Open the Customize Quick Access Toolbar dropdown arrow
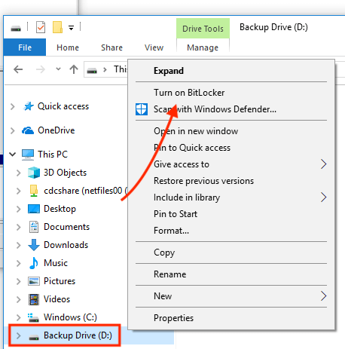This screenshot has height=349, width=345. pos(72,28)
